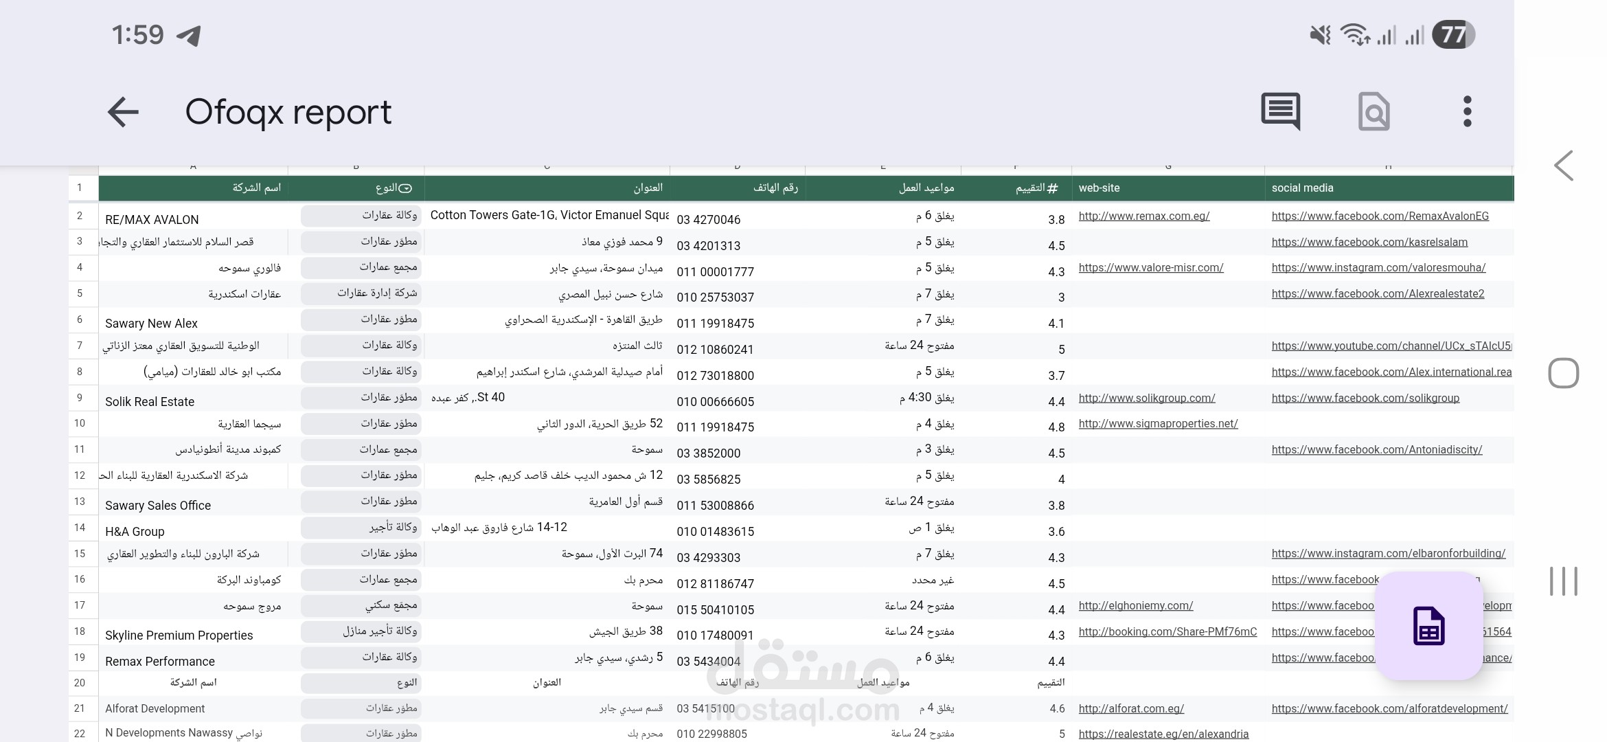
Task: Open the comments icon in top bar
Action: pyautogui.click(x=1280, y=111)
